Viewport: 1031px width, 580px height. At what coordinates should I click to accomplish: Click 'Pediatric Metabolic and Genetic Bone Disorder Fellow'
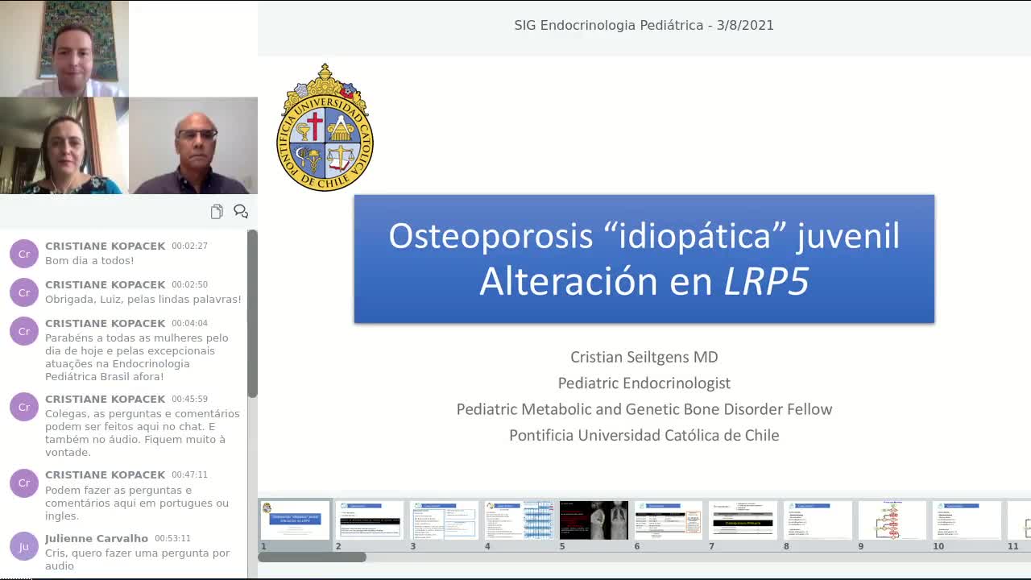644,409
